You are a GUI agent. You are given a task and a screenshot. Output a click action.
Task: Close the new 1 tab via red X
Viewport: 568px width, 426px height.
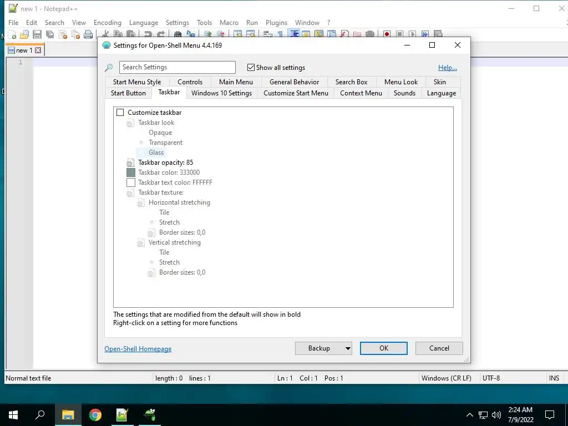(x=38, y=50)
